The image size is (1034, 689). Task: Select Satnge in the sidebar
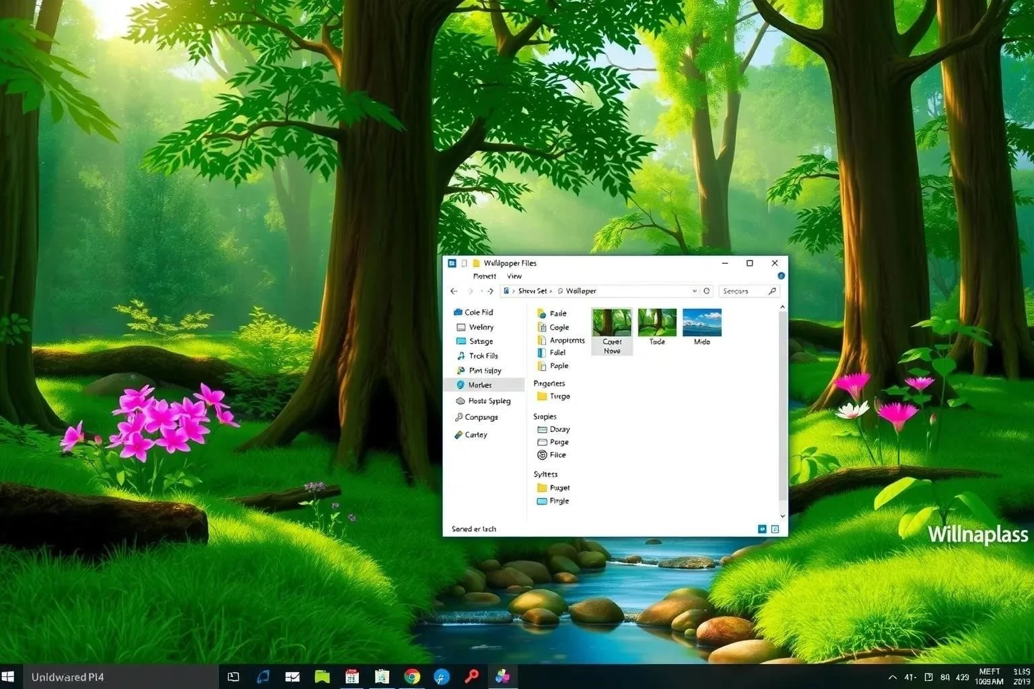pyautogui.click(x=475, y=342)
